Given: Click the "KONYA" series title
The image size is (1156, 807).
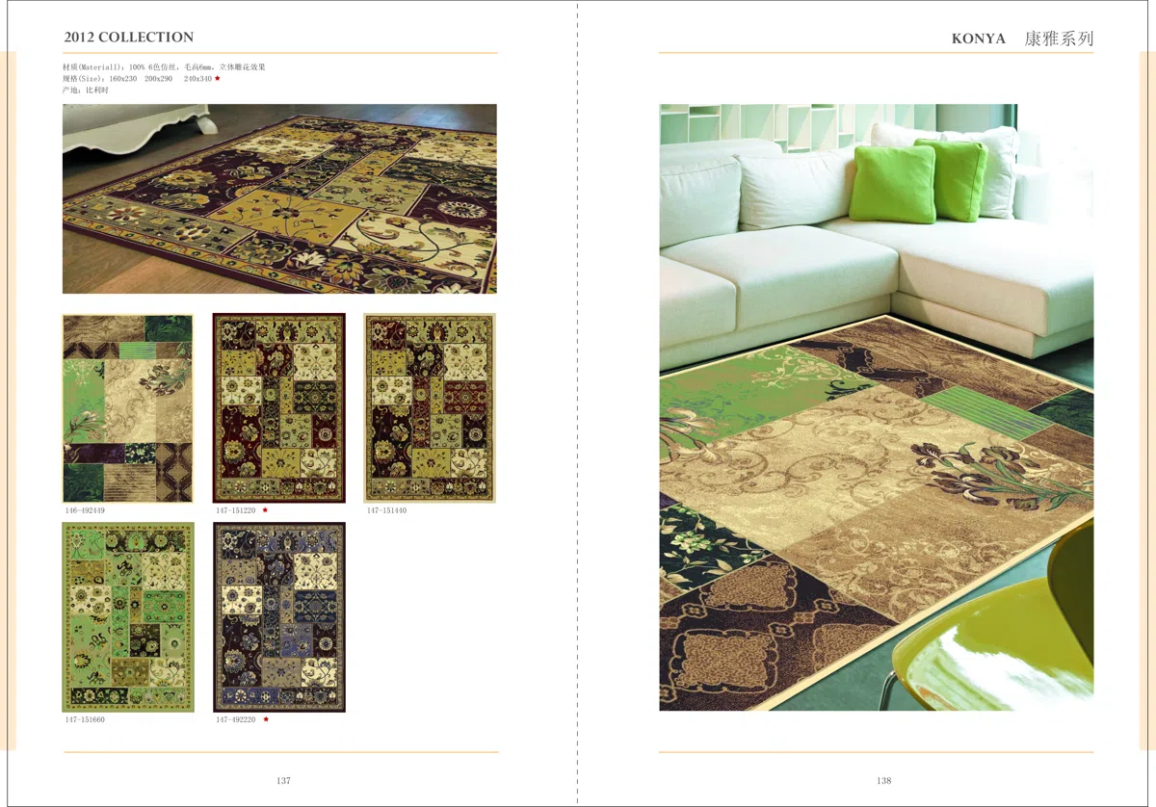Looking at the screenshot, I should click(979, 39).
